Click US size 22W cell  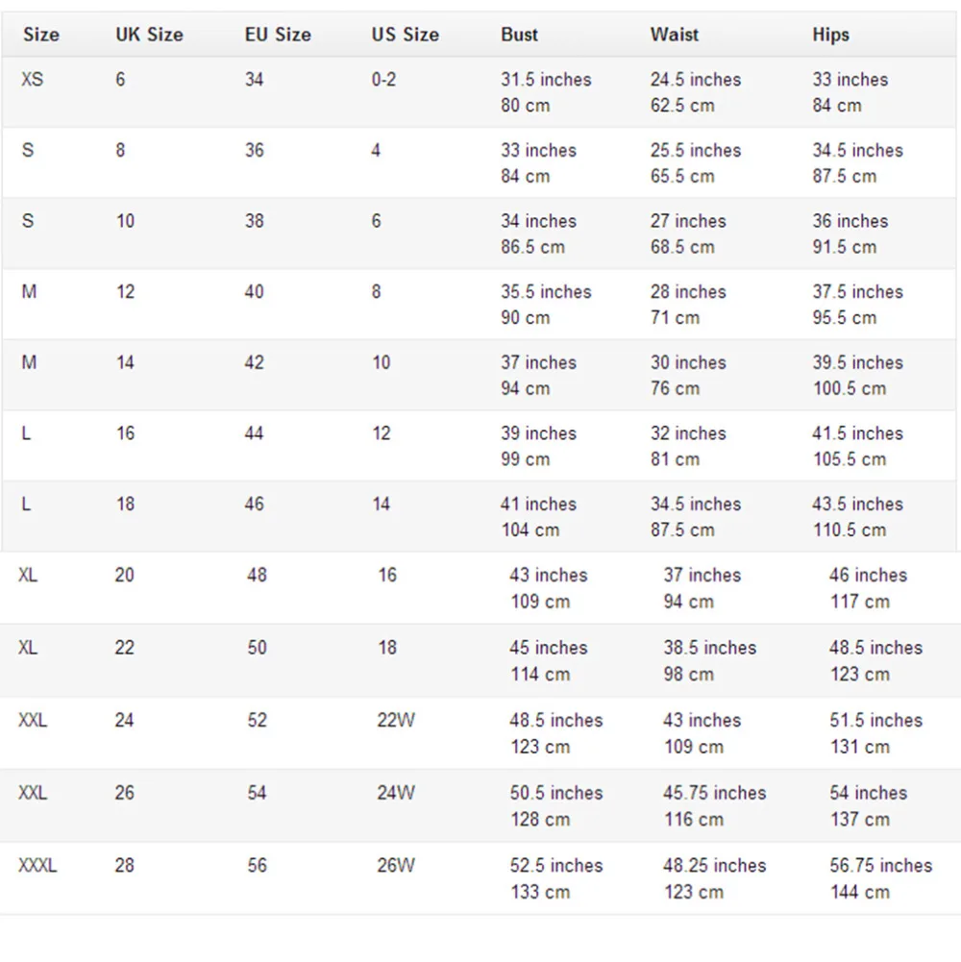tap(396, 721)
